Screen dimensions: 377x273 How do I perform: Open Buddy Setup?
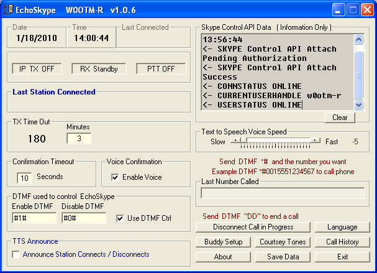(x=223, y=242)
